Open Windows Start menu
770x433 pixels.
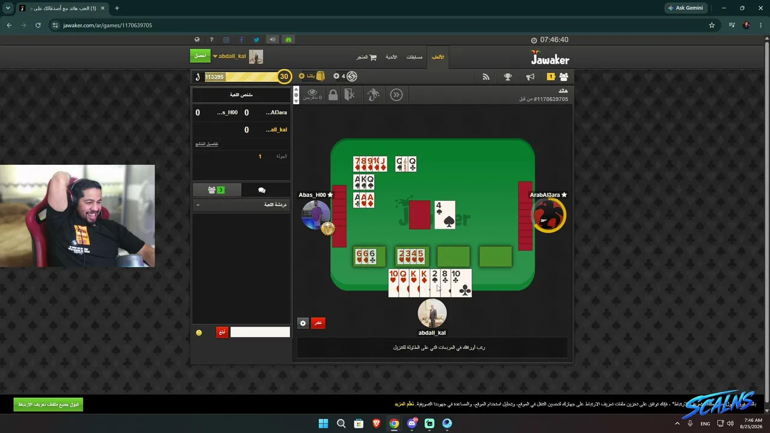tap(323, 423)
